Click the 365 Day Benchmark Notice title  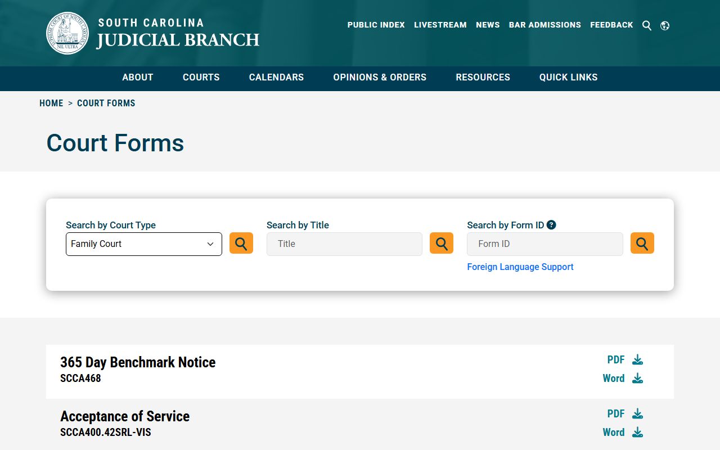pyautogui.click(x=138, y=362)
